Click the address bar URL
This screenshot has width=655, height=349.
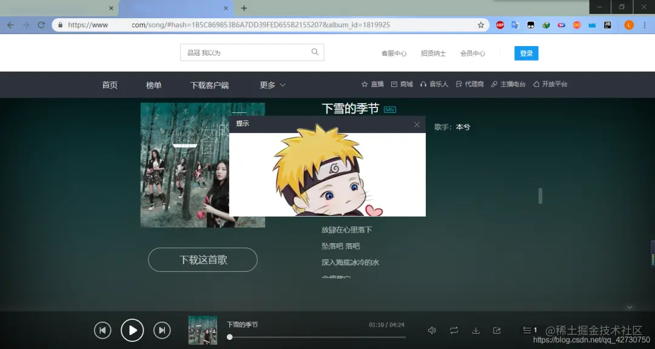tap(229, 25)
